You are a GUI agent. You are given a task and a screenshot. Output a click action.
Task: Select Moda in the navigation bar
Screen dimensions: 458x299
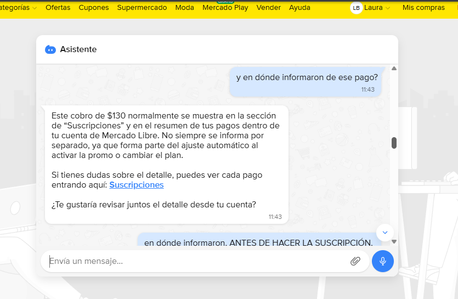point(185,8)
